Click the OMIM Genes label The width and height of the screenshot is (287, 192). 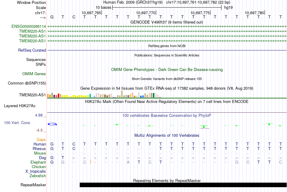tap(34, 74)
